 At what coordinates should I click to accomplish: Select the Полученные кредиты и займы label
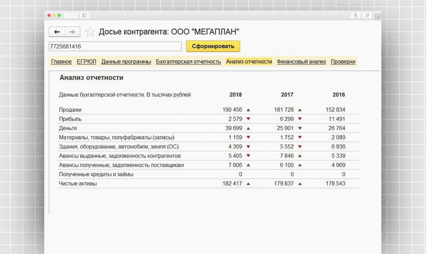click(x=96, y=175)
